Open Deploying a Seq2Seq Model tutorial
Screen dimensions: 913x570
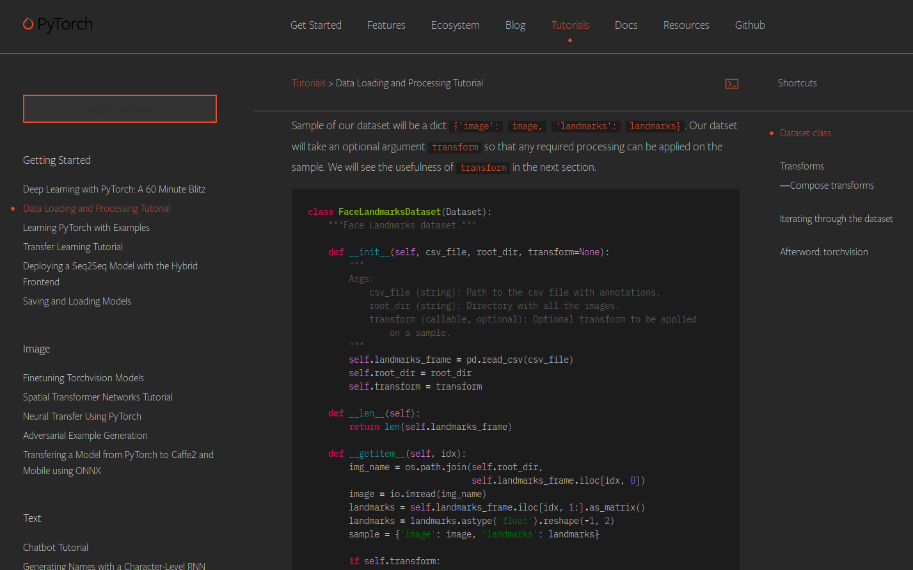point(110,274)
